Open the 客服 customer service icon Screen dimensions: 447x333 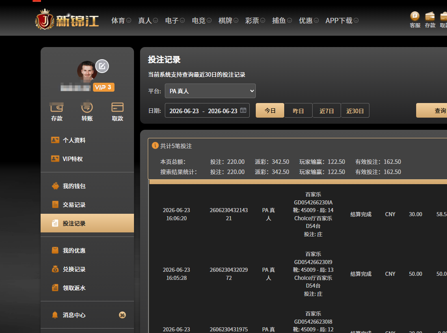415,20
